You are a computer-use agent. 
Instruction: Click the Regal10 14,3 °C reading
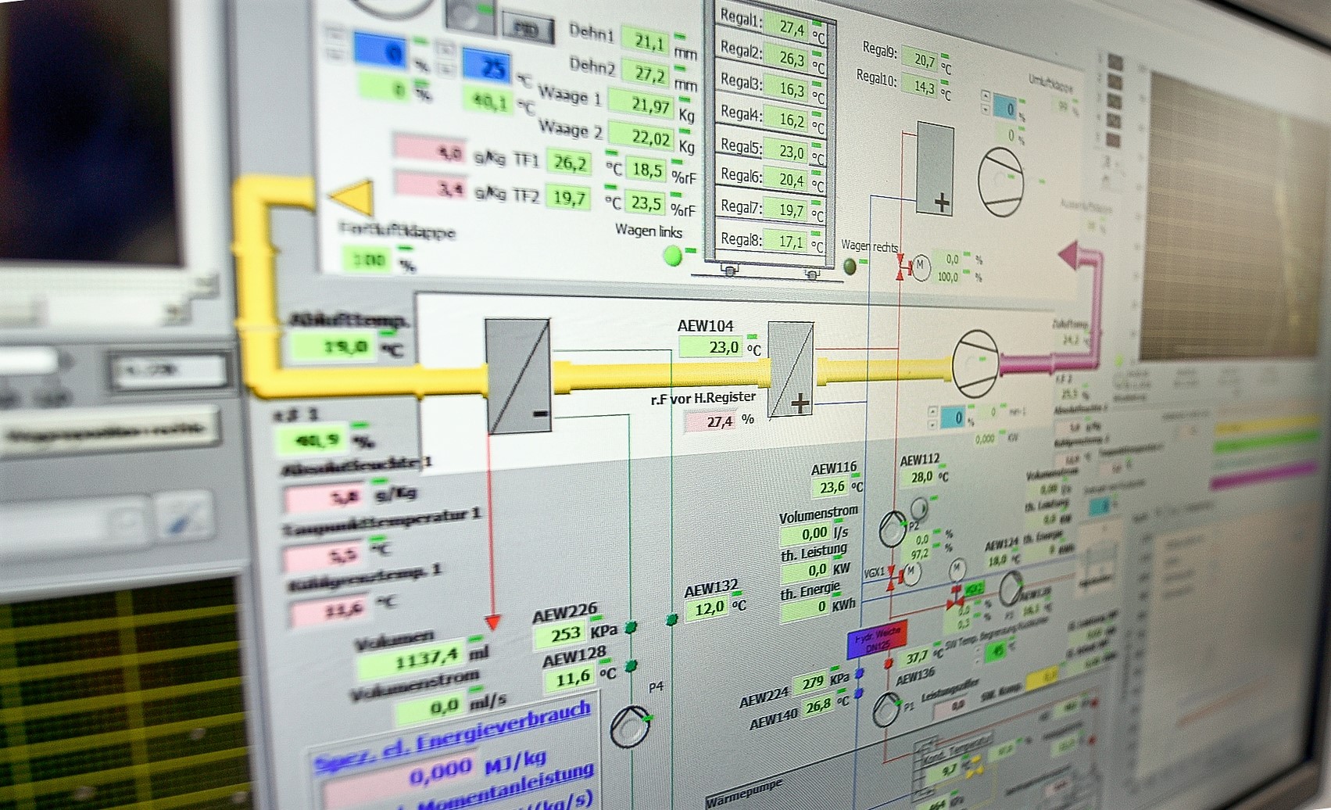click(x=921, y=86)
